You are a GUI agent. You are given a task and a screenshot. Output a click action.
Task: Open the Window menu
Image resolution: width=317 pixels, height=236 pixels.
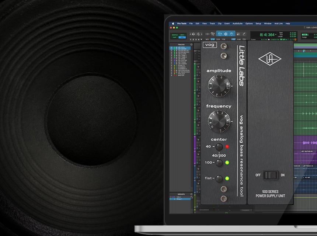coord(268,24)
